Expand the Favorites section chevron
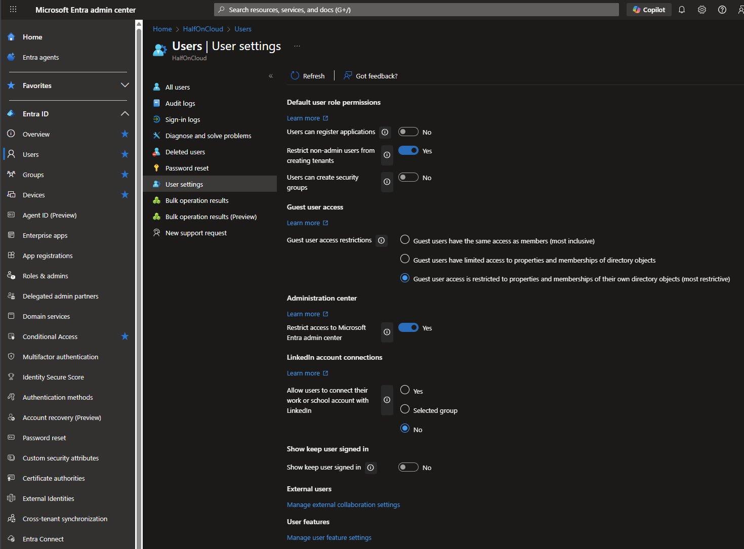 click(x=125, y=86)
